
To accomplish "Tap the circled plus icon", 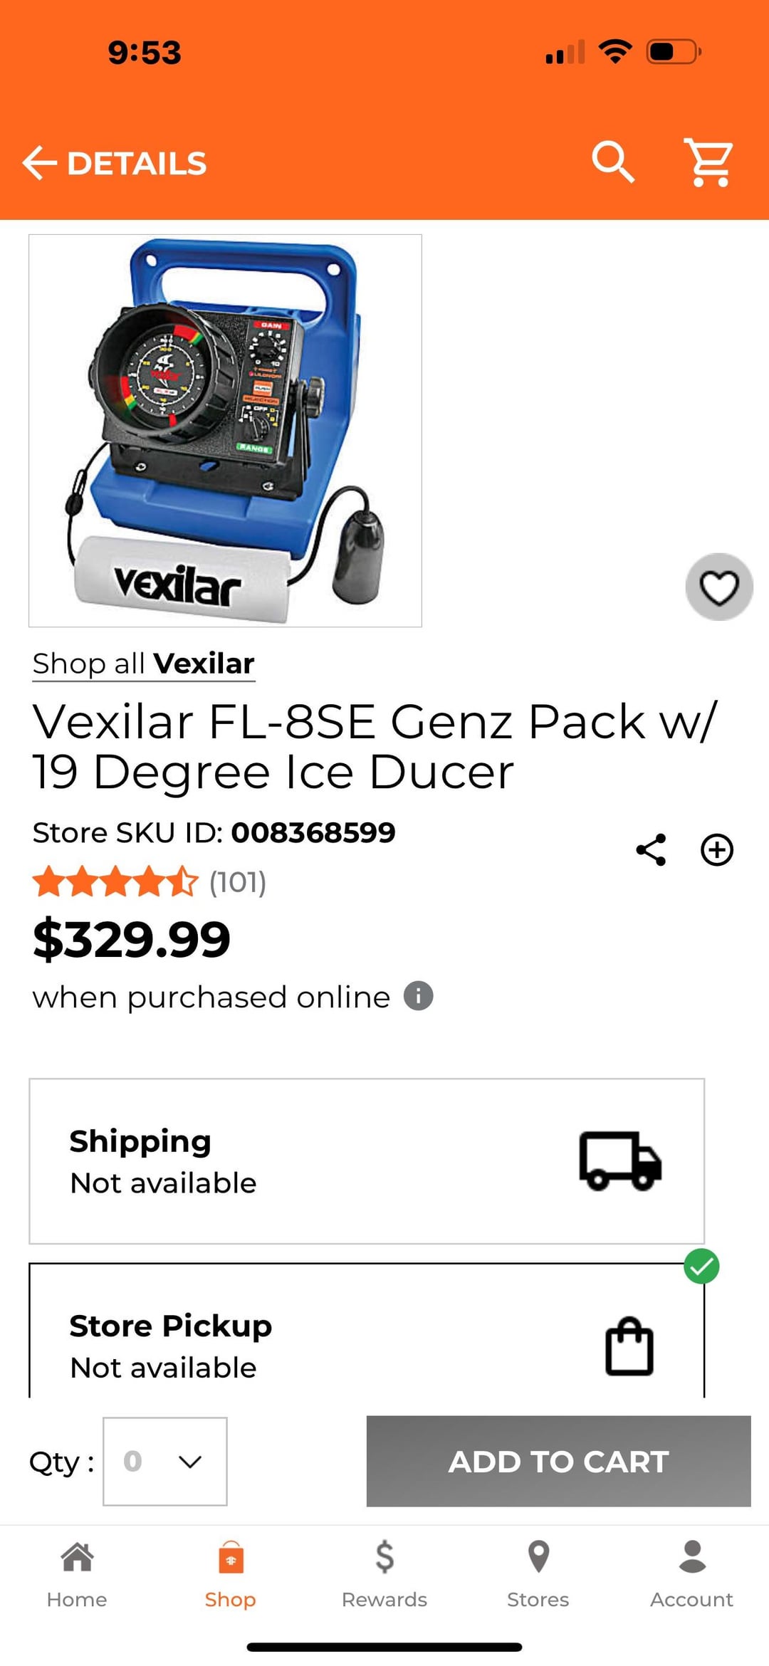I will [717, 849].
